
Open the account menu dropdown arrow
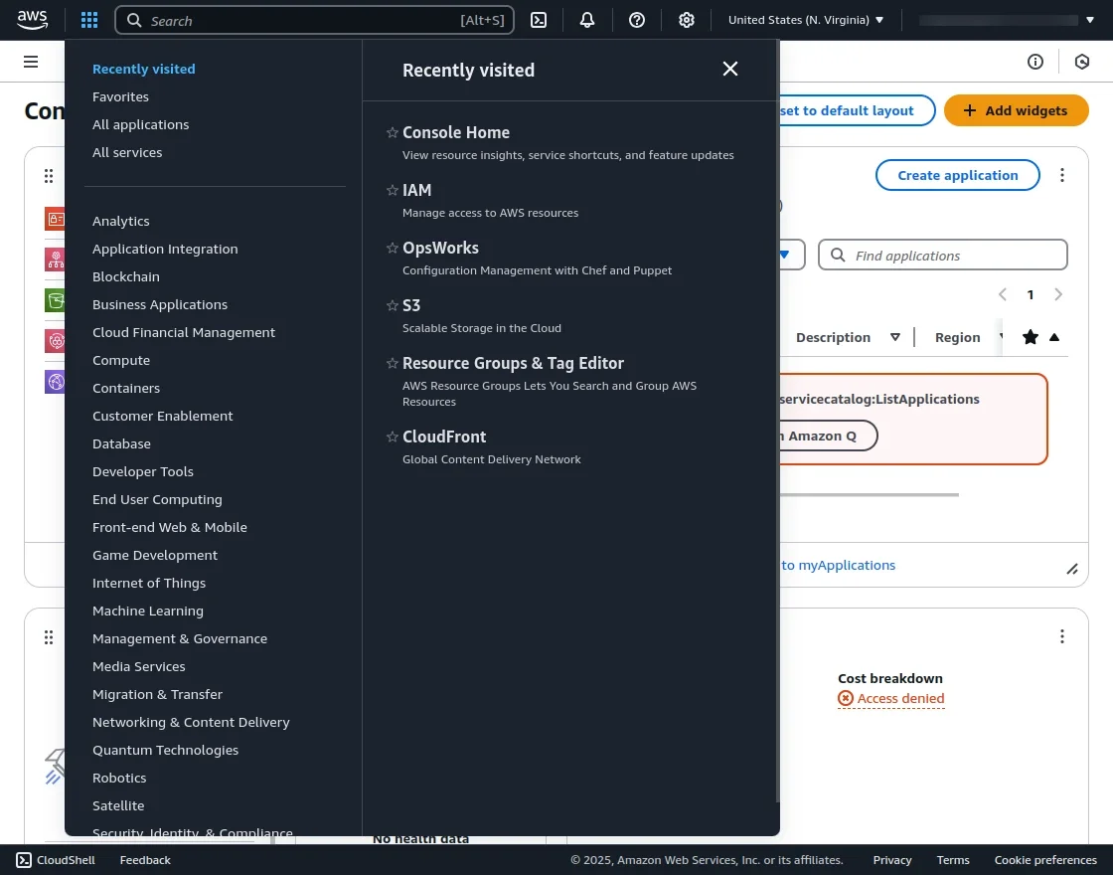pyautogui.click(x=1089, y=20)
